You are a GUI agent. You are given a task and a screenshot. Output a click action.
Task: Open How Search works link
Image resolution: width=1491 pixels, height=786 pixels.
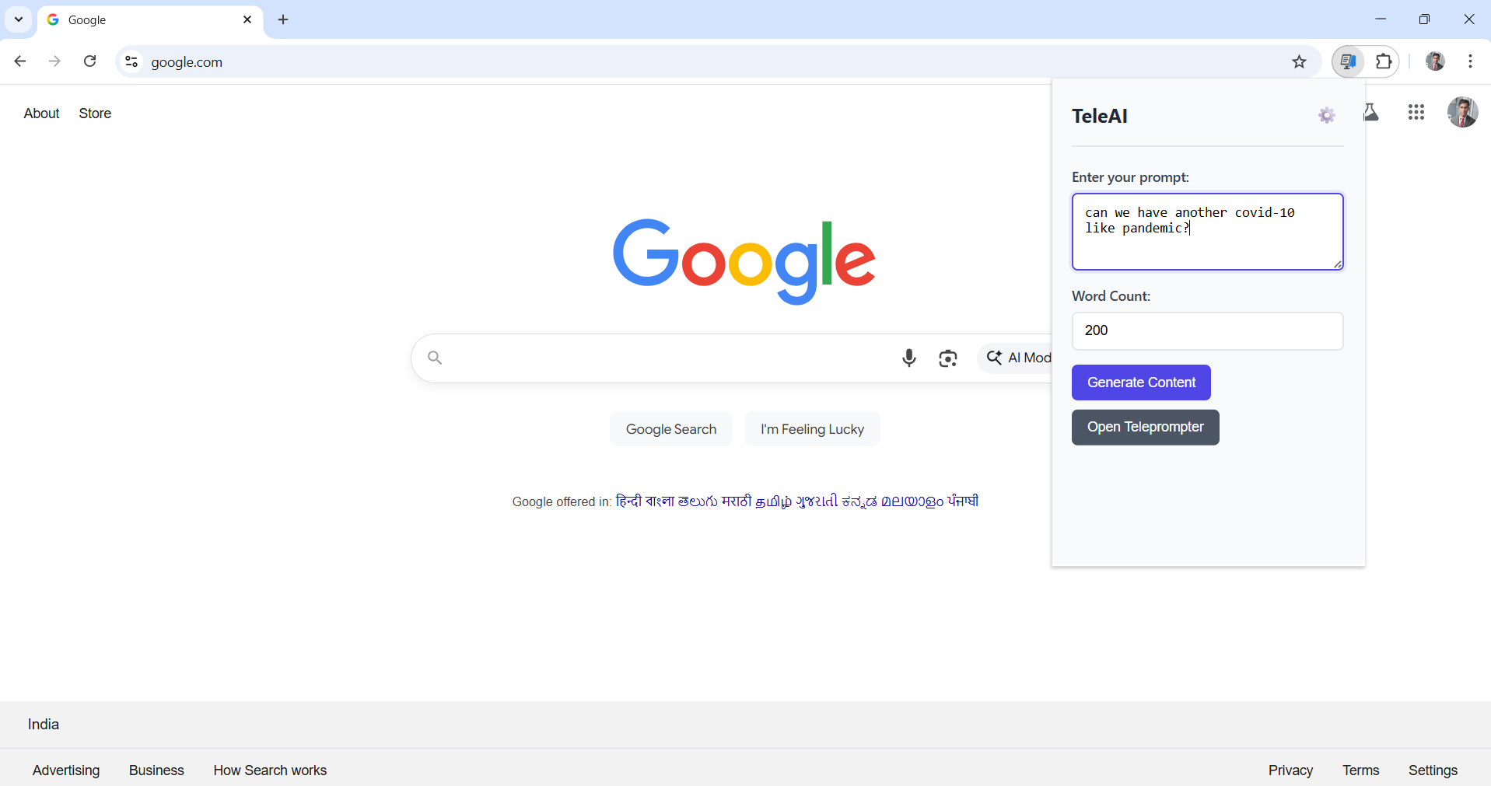click(x=270, y=770)
